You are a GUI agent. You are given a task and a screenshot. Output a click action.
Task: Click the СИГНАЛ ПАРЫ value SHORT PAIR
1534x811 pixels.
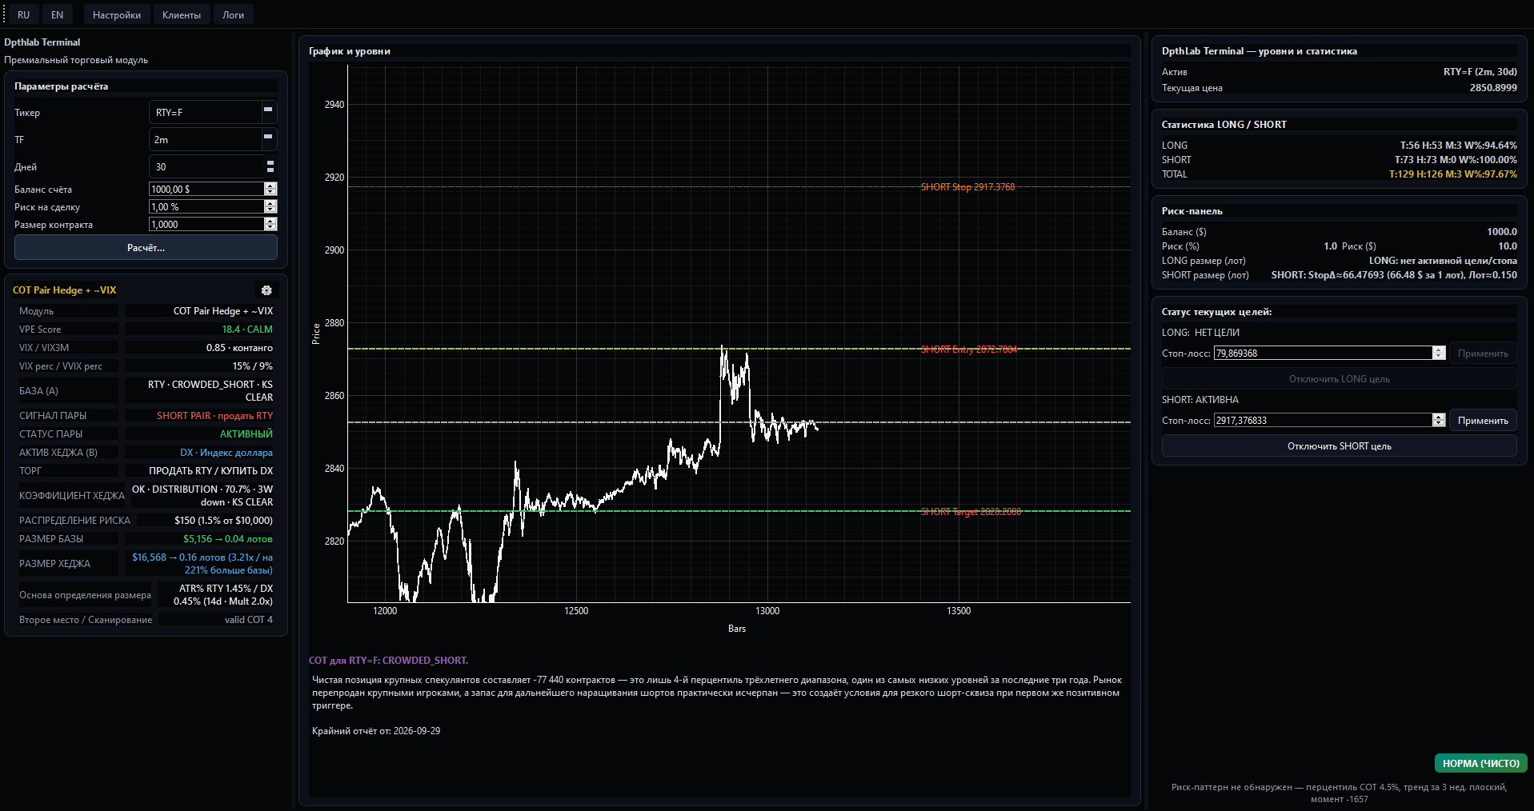tap(214, 415)
